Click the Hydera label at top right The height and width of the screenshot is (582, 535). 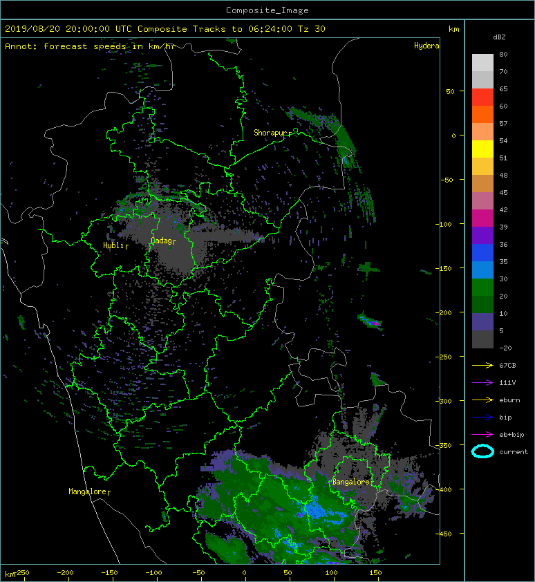tap(426, 46)
